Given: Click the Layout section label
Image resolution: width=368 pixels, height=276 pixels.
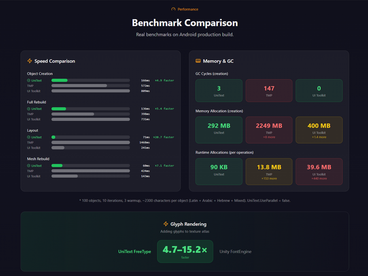Looking at the screenshot, I should (x=32, y=130).
